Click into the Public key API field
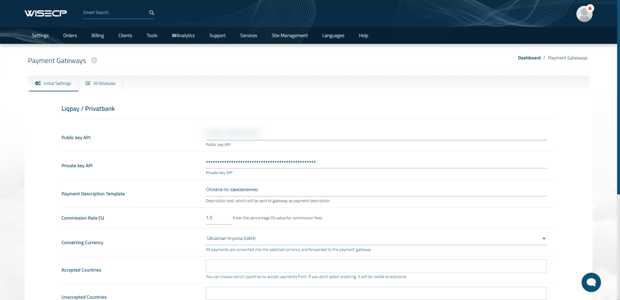The height and width of the screenshot is (300, 620). coord(376,133)
